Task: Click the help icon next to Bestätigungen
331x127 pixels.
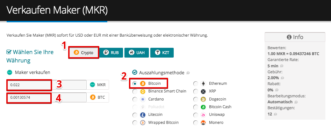Action: [x=275, y=114]
